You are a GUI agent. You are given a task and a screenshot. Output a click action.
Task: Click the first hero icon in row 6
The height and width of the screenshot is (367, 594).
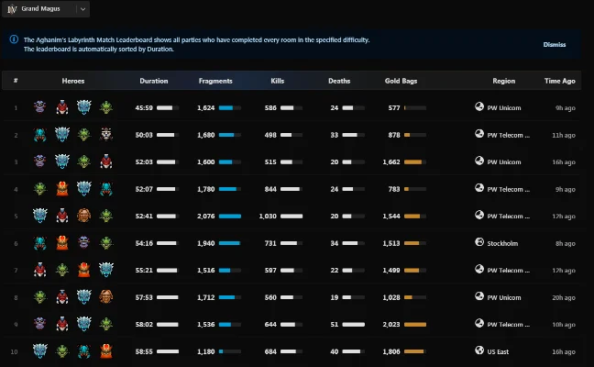[x=39, y=243]
